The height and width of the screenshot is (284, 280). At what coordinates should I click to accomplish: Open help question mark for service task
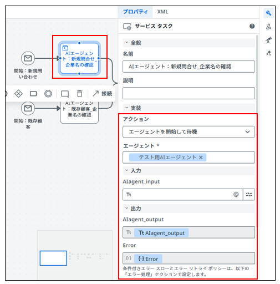(x=252, y=26)
